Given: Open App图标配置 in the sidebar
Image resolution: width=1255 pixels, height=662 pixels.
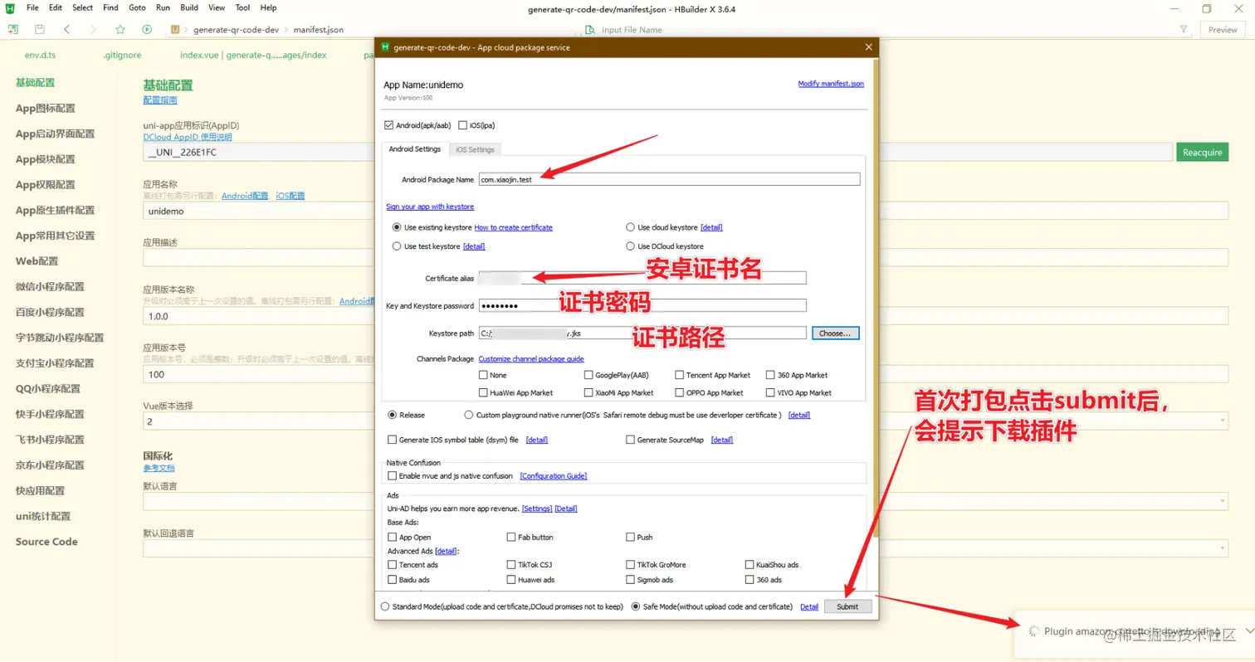Looking at the screenshot, I should click(x=45, y=108).
